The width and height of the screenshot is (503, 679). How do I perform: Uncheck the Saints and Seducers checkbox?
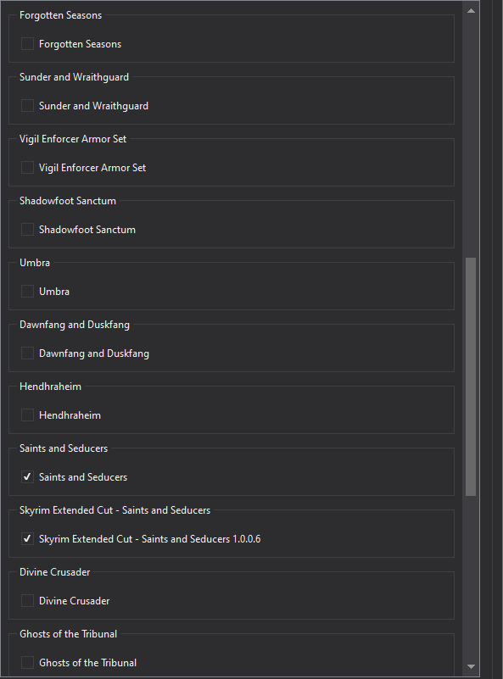(27, 477)
